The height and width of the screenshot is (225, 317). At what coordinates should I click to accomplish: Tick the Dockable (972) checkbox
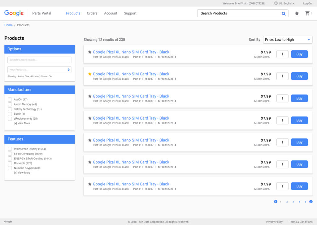(10, 163)
